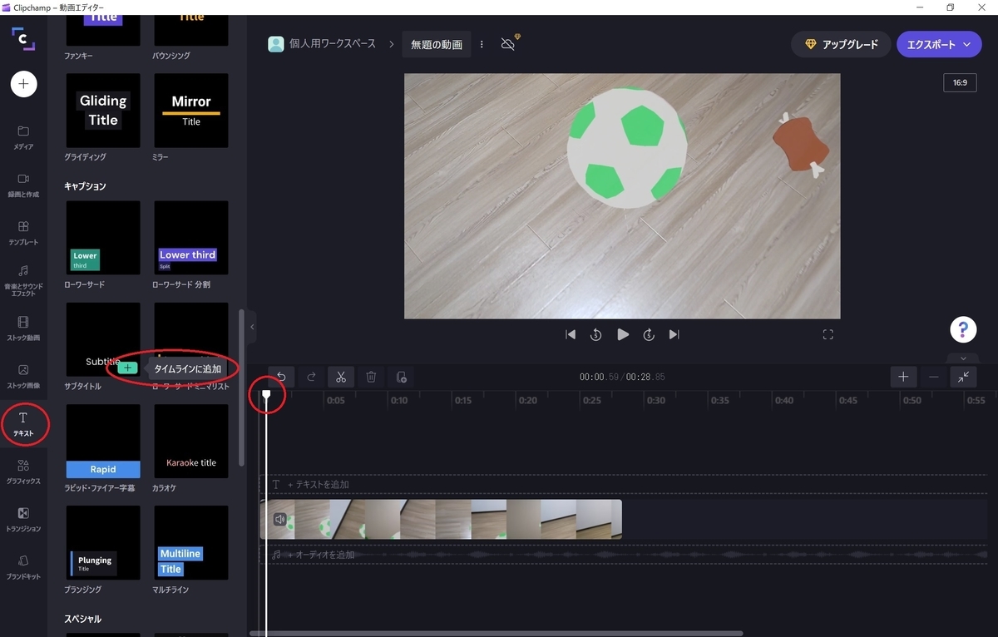Image resolution: width=998 pixels, height=637 pixels.
Task: Mute the video clip audio icon
Action: [x=280, y=519]
